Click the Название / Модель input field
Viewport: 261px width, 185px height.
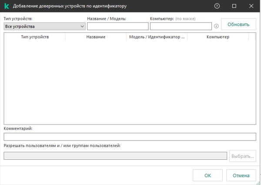pos(117,27)
